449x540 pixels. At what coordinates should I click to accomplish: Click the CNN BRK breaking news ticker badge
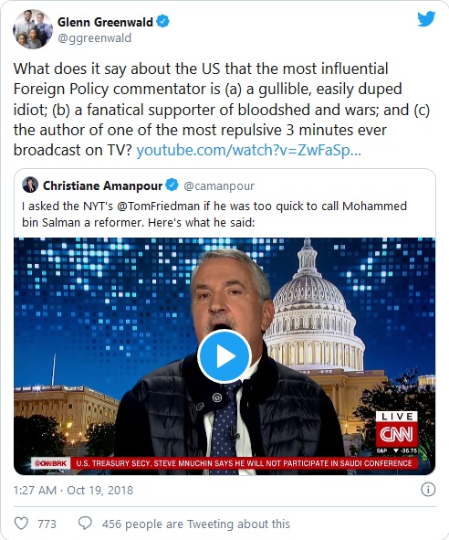pyautogui.click(x=50, y=463)
